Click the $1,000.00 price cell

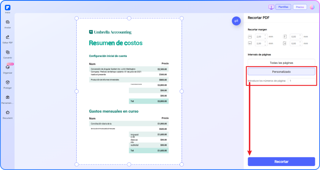[162, 124]
